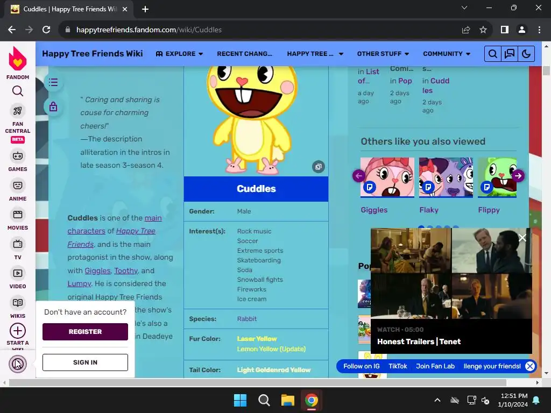The height and width of the screenshot is (413, 551).
Task: Open Chrome profile icon
Action: tap(522, 30)
